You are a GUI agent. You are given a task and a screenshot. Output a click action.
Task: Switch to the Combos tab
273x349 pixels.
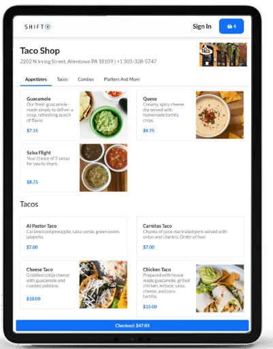click(x=86, y=79)
